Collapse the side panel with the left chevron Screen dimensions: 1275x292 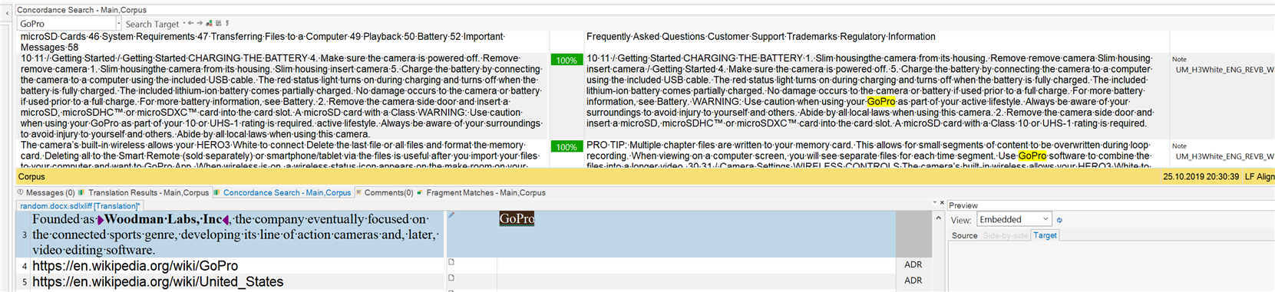[x=7, y=13]
